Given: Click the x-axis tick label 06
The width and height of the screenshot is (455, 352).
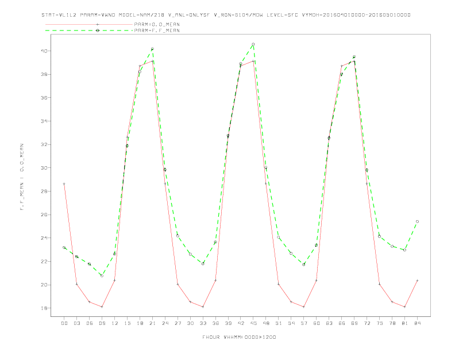Looking at the screenshot, I should point(90,323).
